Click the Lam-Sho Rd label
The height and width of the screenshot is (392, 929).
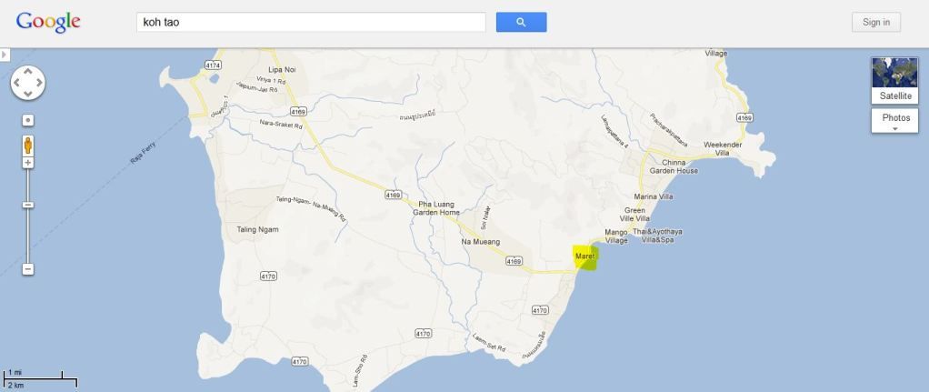click(x=360, y=371)
